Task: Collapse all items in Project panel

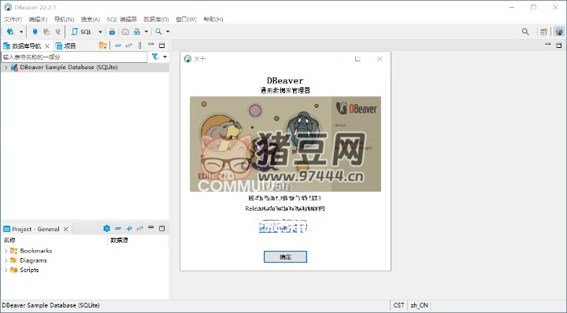Action: [118, 229]
